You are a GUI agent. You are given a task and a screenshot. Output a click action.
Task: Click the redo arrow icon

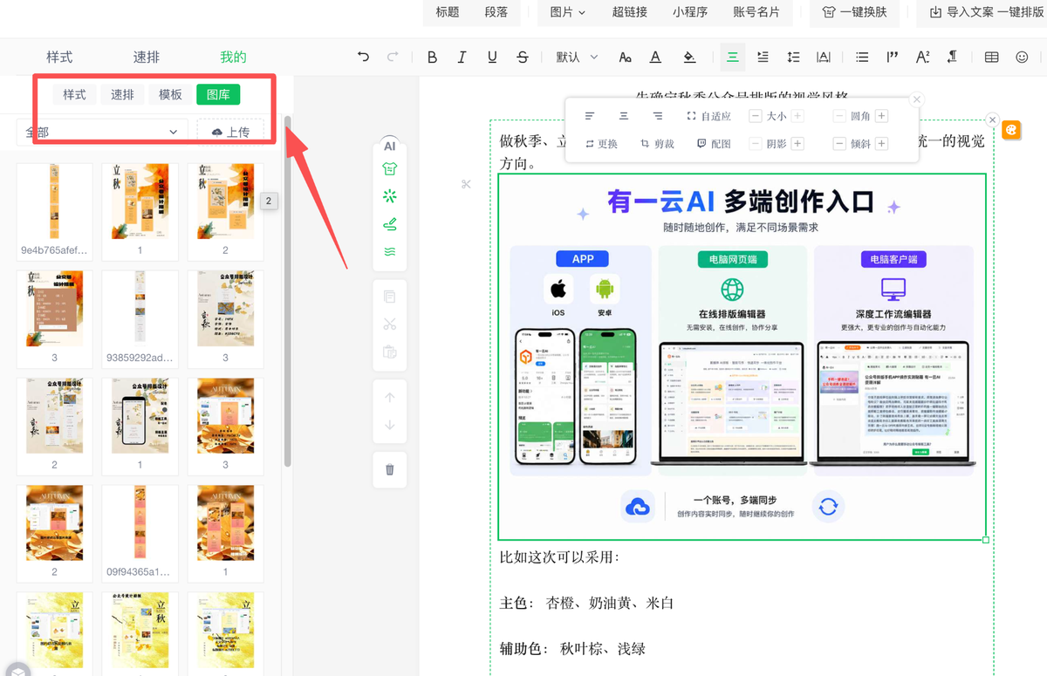[393, 58]
